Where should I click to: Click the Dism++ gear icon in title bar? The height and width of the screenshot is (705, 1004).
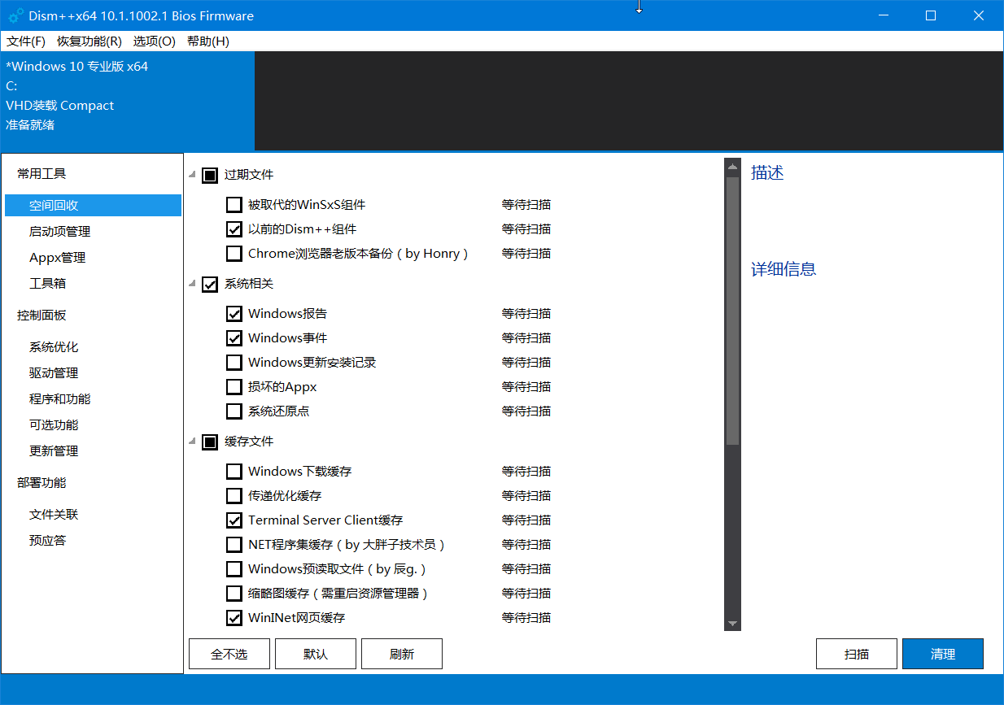click(x=15, y=15)
